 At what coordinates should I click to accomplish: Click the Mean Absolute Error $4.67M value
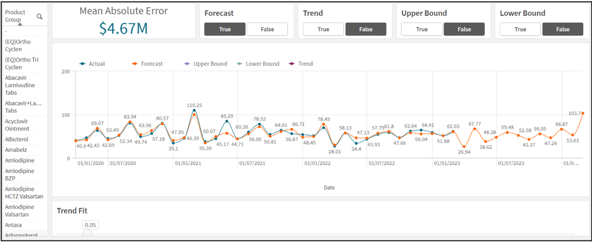[124, 28]
